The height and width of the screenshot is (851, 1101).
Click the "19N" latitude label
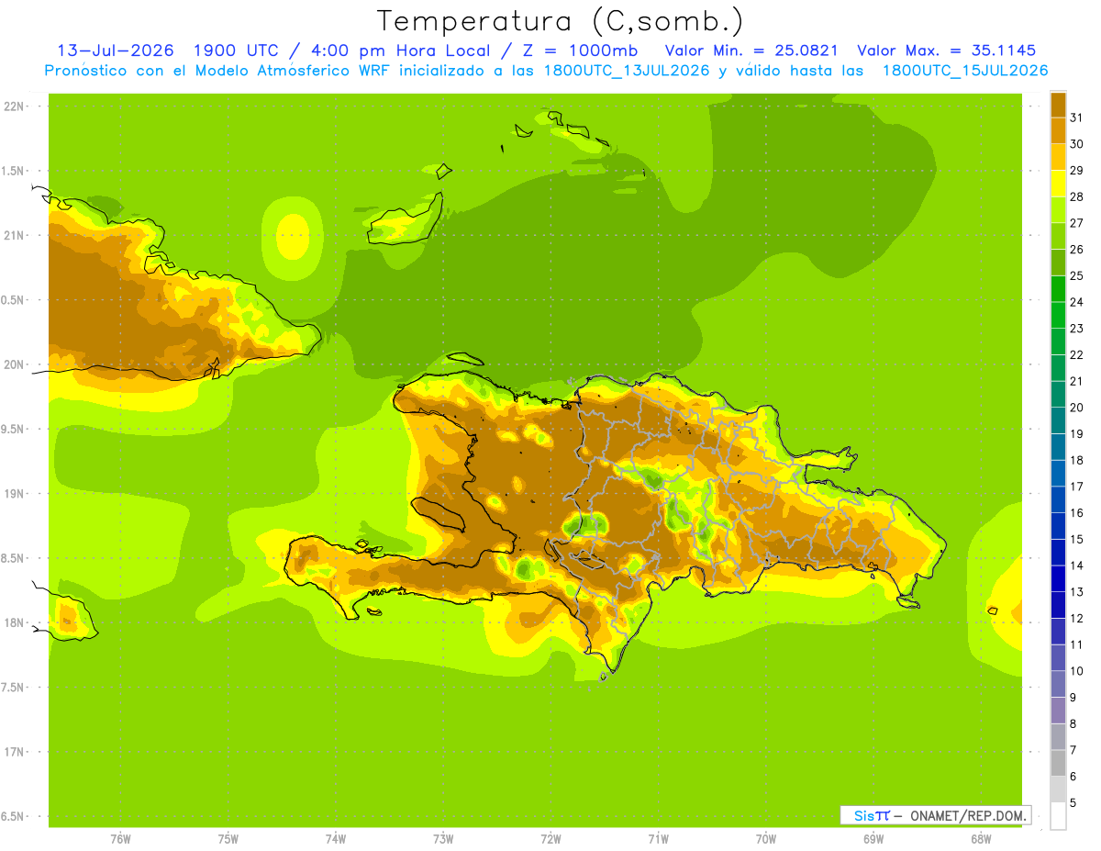pos(14,493)
